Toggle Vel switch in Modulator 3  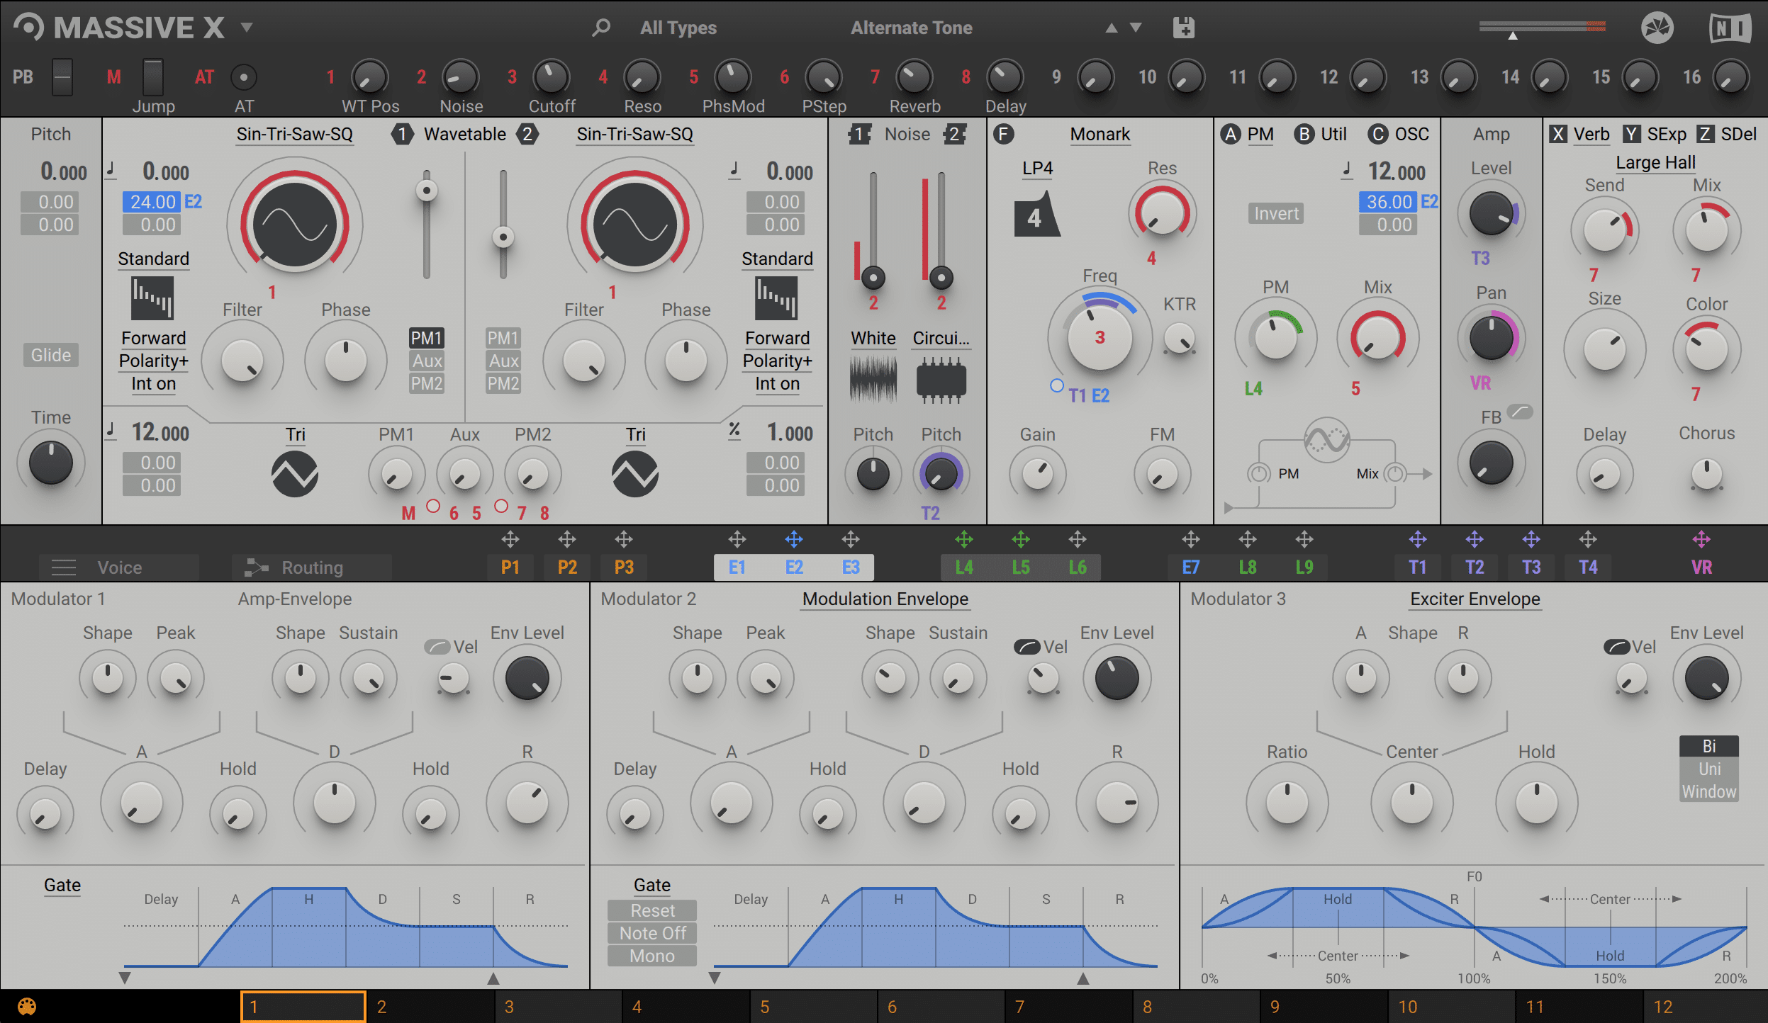tap(1617, 647)
